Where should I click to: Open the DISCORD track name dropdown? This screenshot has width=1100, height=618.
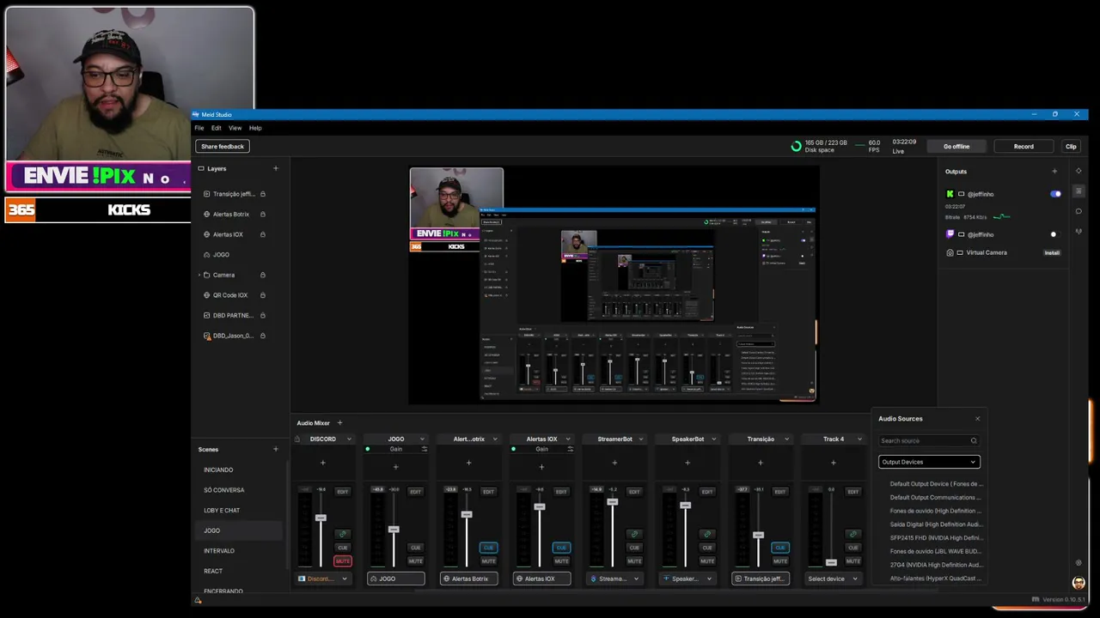click(x=349, y=439)
